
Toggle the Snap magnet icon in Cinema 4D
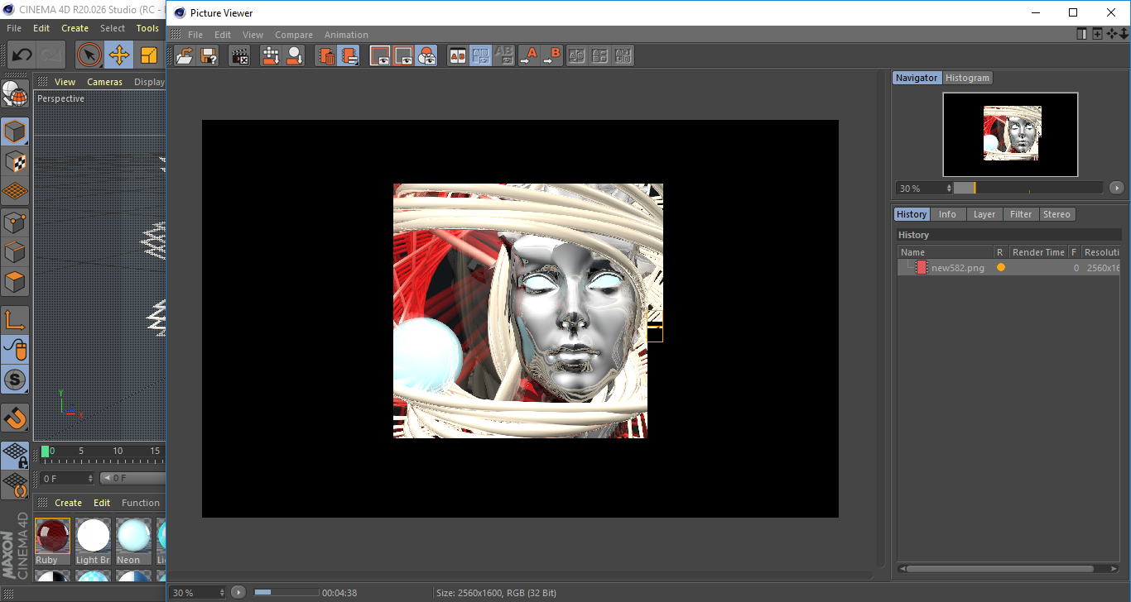pos(15,418)
